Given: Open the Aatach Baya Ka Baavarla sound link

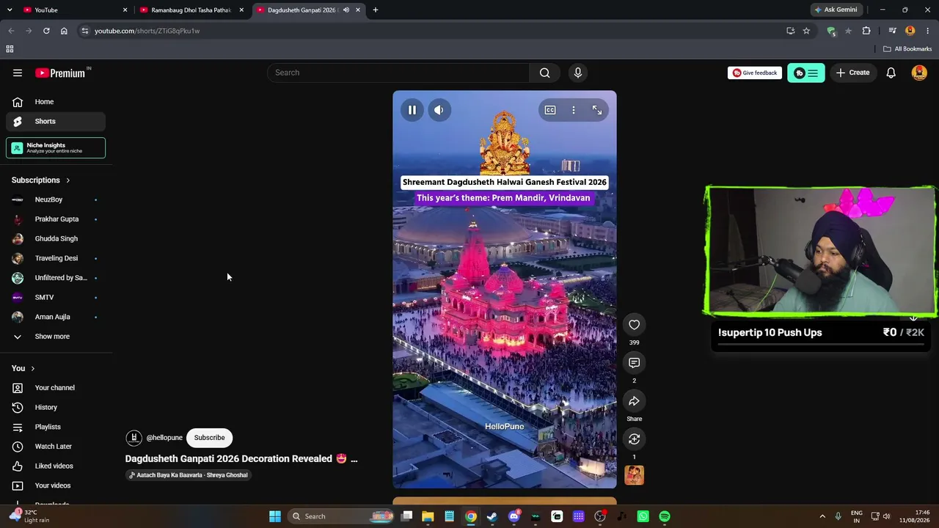Looking at the screenshot, I should 189,475.
